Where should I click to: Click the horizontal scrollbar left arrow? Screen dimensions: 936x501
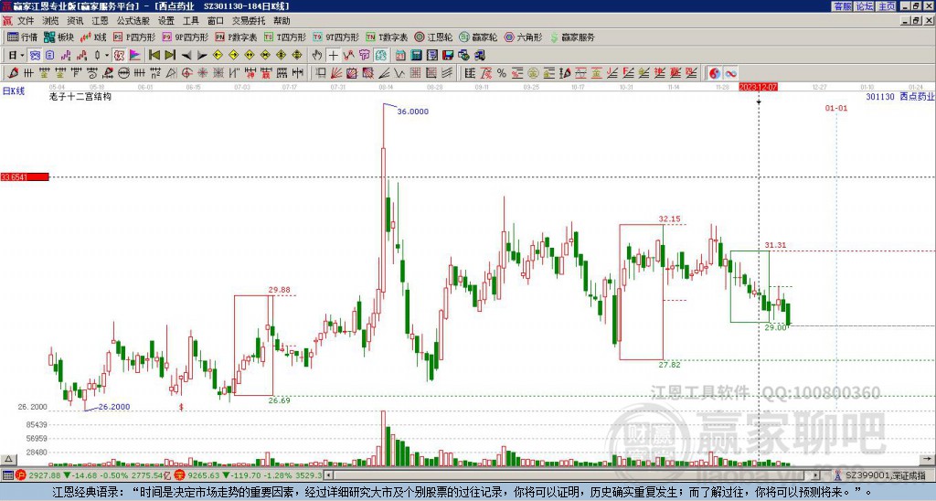click(x=328, y=475)
